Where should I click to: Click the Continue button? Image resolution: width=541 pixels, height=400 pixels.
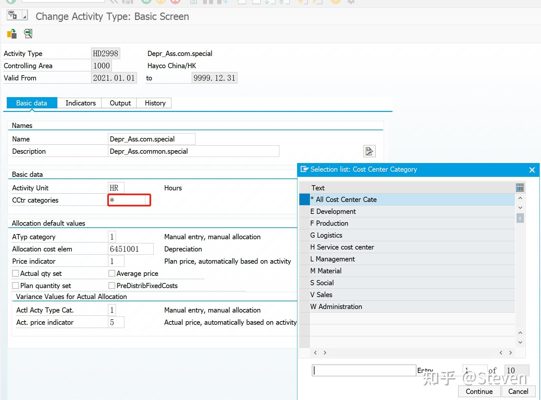click(479, 391)
